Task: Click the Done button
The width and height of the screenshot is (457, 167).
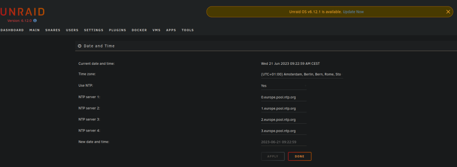Action: pos(300,156)
